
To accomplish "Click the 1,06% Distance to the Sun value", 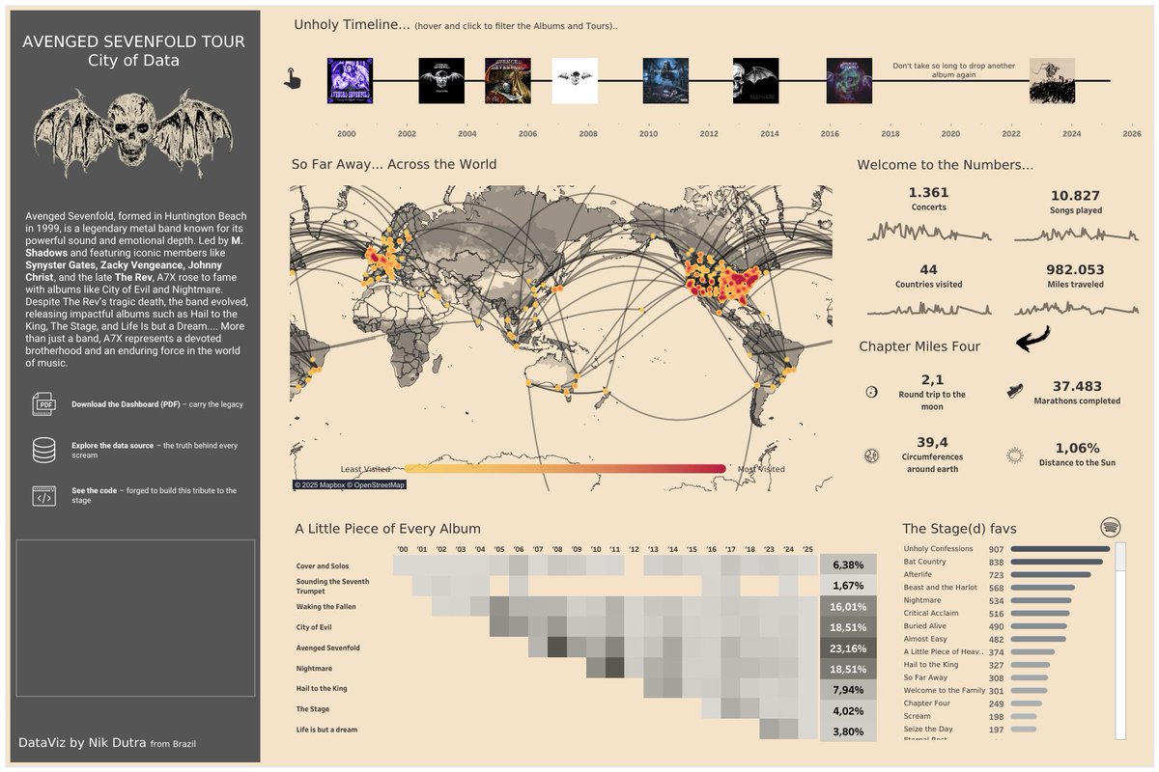I will click(1078, 449).
